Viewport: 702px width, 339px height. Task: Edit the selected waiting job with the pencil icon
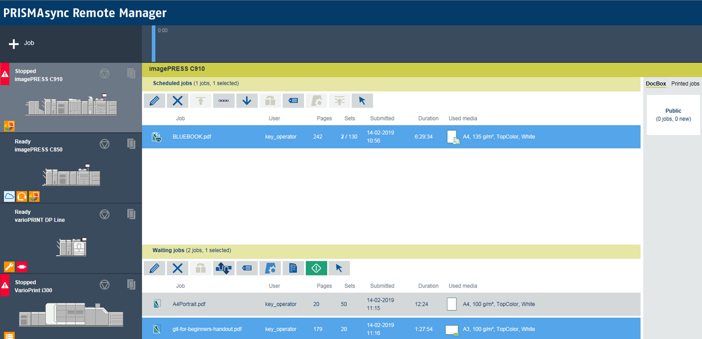(154, 268)
